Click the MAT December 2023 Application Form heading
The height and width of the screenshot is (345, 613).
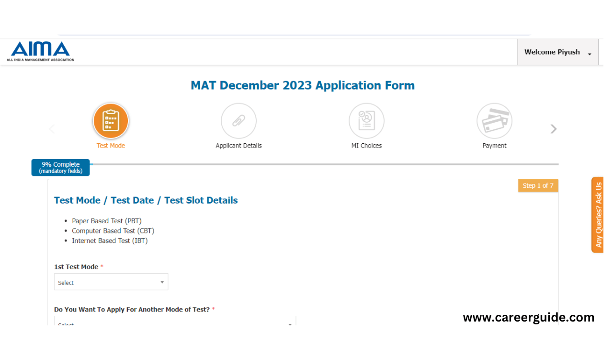(303, 85)
